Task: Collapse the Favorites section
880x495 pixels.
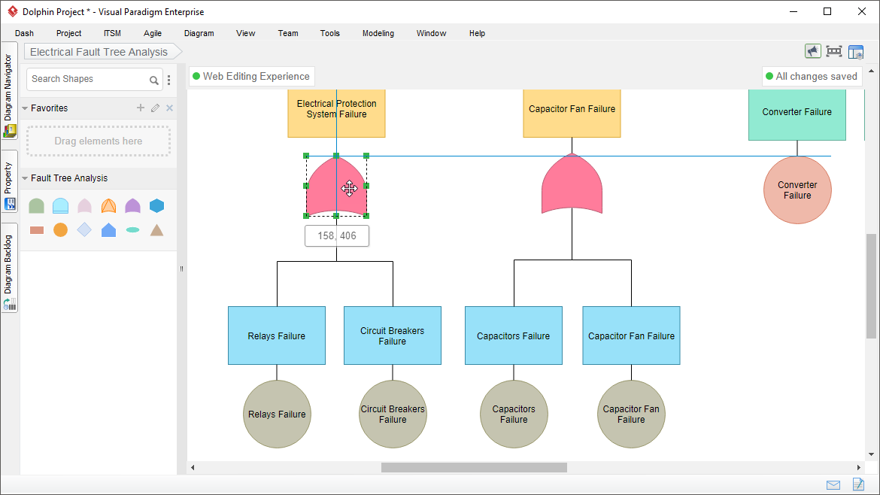Action: 25,108
